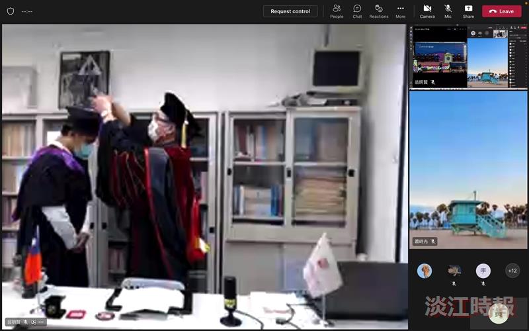Click the muted mic on beach participant tile
The height and width of the screenshot is (331, 529).
432,241
